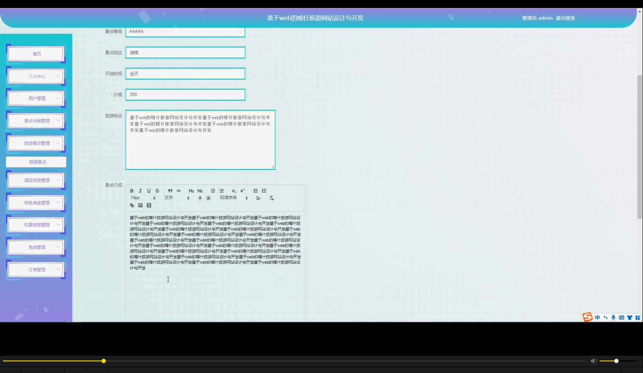Screen dimensions: 643x373
Task: Expand the 系统管理 sidebar menu
Action: [36, 247]
